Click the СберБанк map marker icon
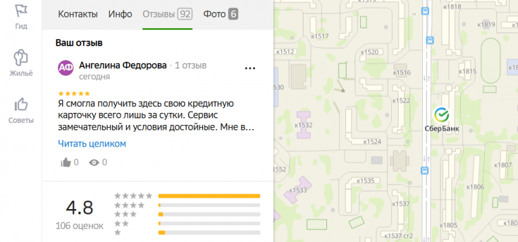 coord(442,114)
